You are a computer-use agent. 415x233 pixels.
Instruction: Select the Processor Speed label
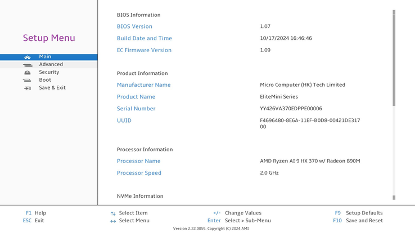[139, 173]
